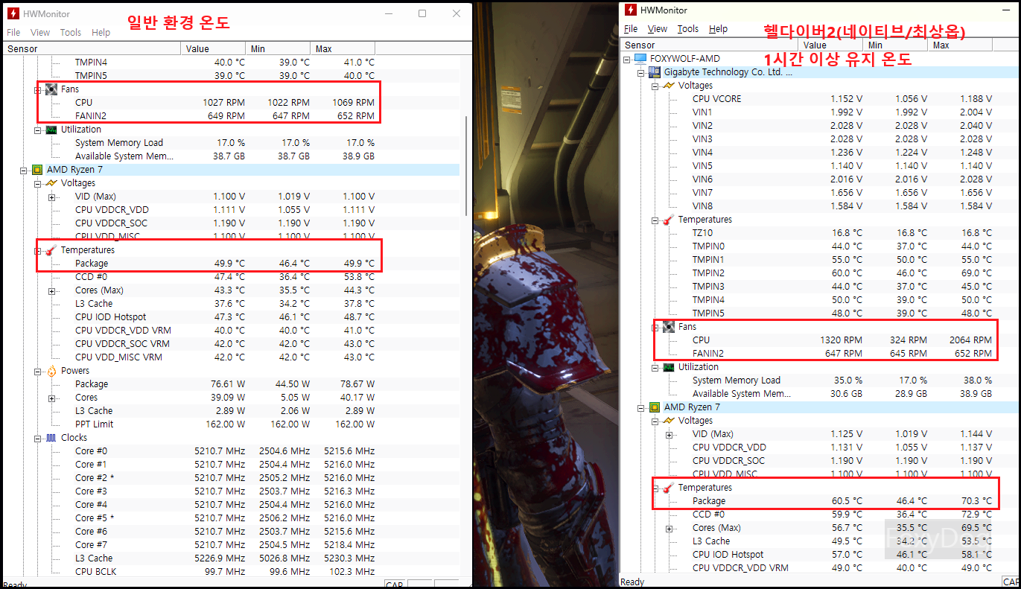Select Core #0 clock row in left window
This screenshot has height=589, width=1021.
tap(231, 451)
